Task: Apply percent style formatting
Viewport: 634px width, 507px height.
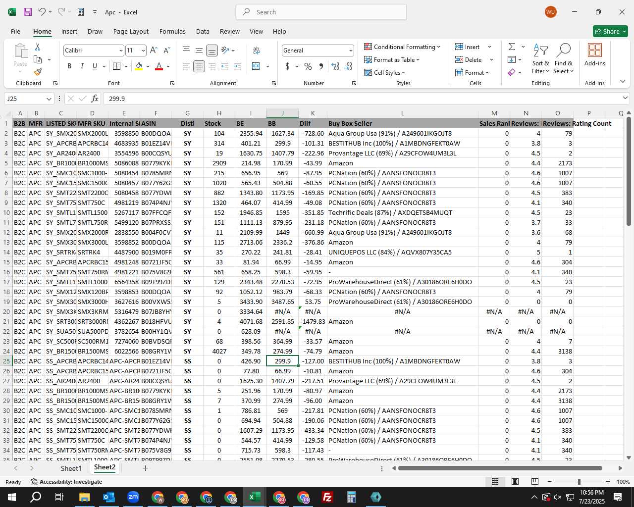Action: point(308,66)
